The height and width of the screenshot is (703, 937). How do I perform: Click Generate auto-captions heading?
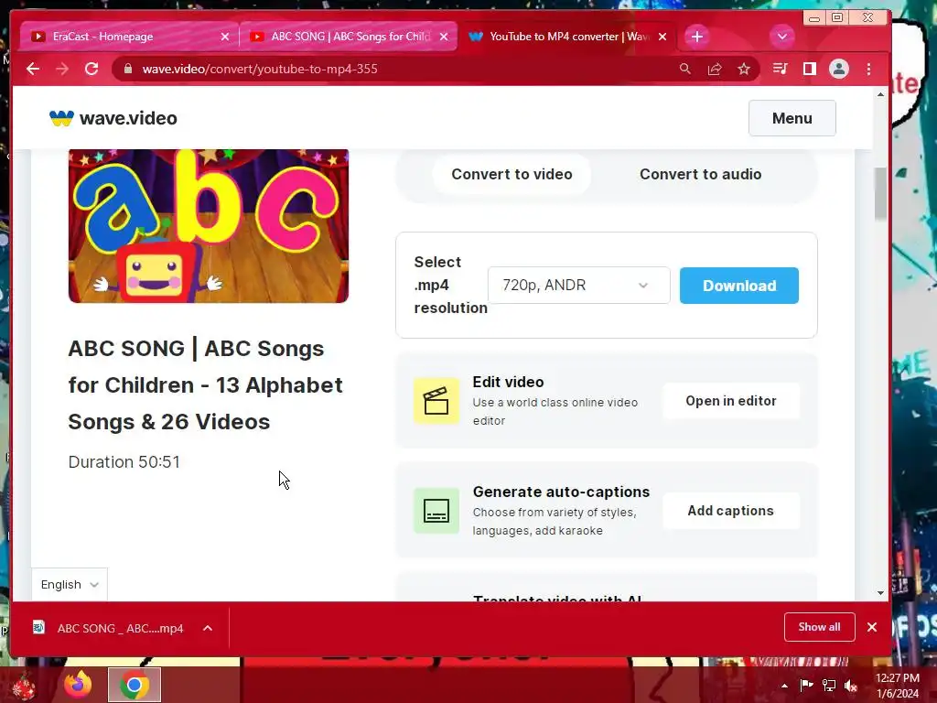pyautogui.click(x=561, y=492)
